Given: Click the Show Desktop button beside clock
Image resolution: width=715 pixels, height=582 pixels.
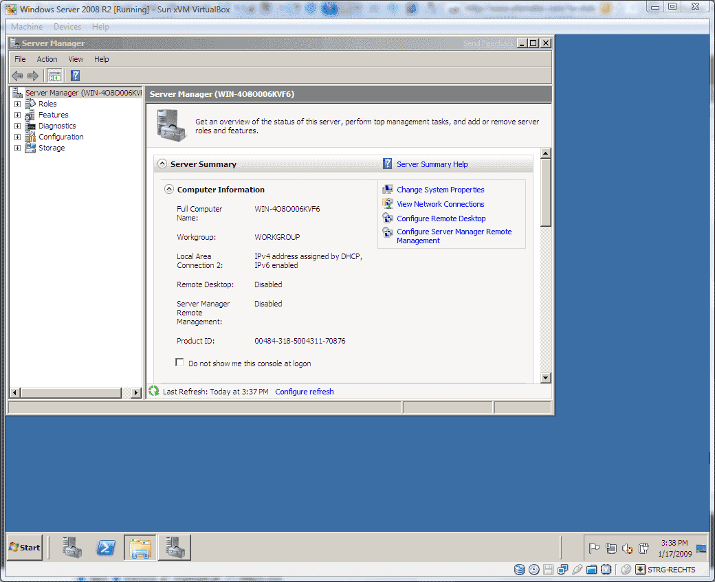Looking at the screenshot, I should (x=701, y=548).
